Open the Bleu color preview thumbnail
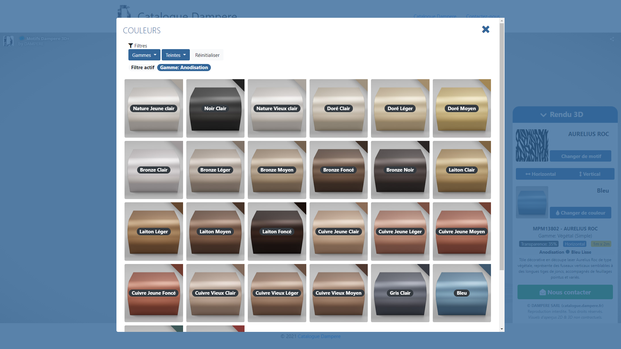This screenshot has height=349, width=621. (x=532, y=202)
